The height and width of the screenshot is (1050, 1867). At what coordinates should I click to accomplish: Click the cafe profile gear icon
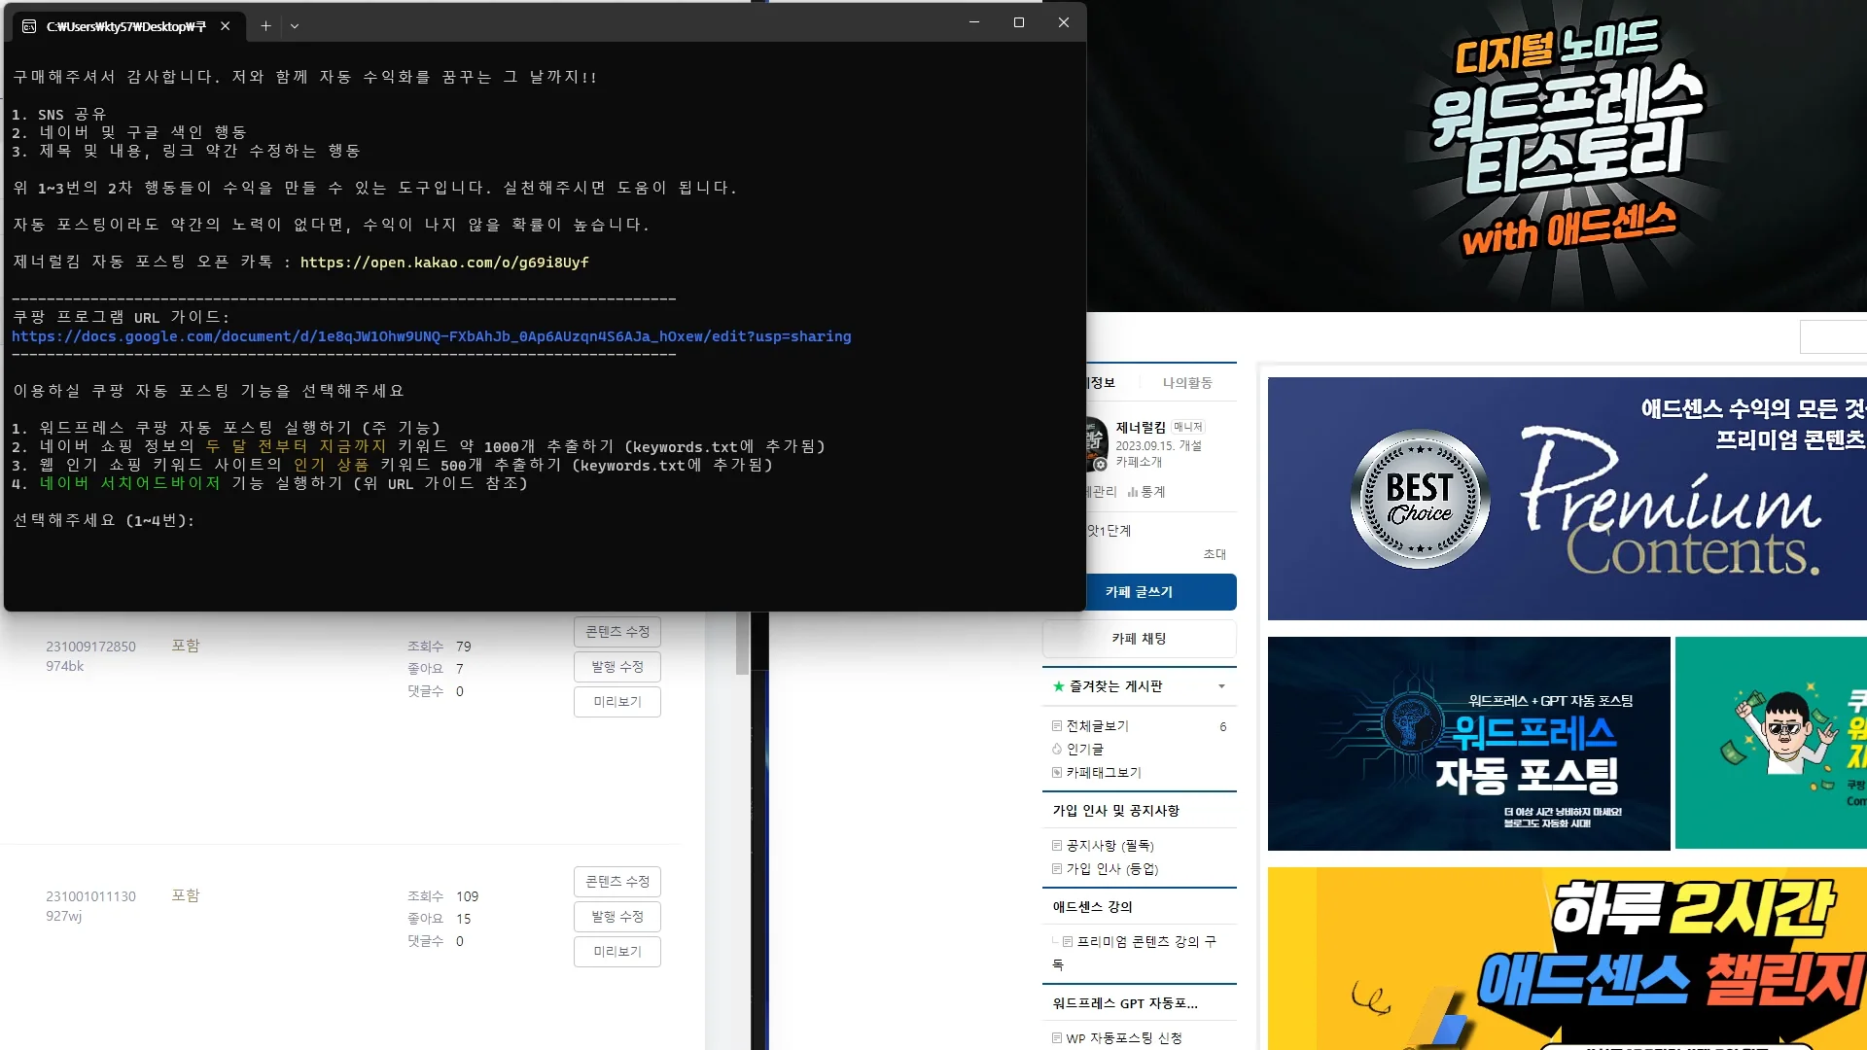(1101, 465)
